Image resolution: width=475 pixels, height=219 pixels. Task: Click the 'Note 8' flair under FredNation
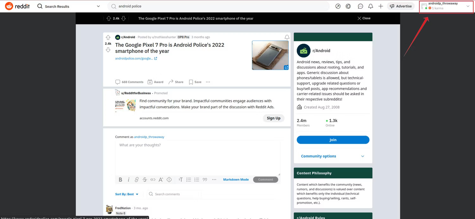[x=121, y=213]
